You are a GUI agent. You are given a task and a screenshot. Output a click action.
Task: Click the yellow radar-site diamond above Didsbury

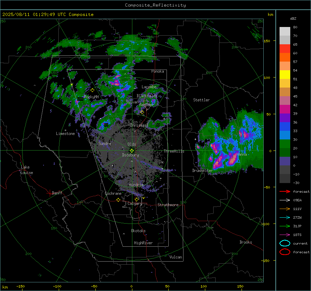coord(132,151)
